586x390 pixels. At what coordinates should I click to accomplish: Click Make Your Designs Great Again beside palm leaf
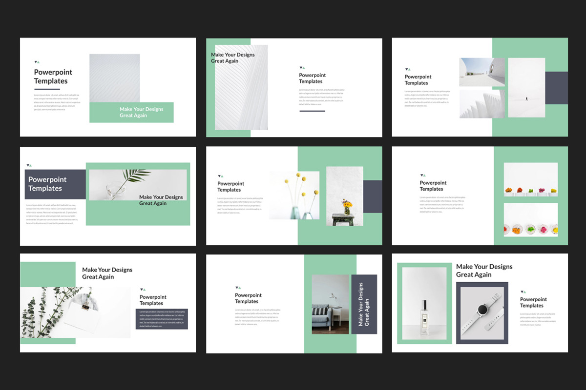161,200
